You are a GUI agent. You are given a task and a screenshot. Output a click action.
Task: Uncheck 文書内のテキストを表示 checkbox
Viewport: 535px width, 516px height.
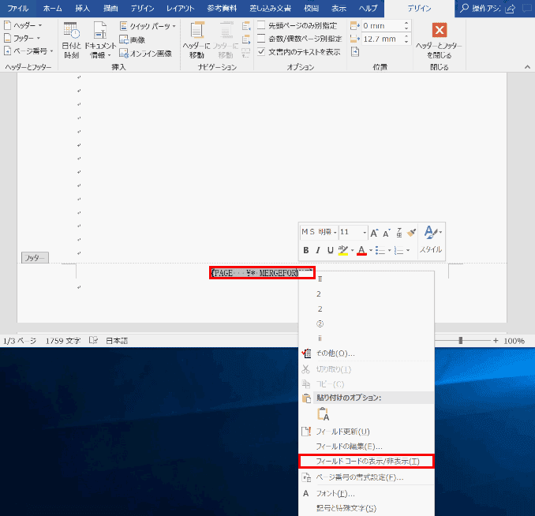(x=261, y=51)
